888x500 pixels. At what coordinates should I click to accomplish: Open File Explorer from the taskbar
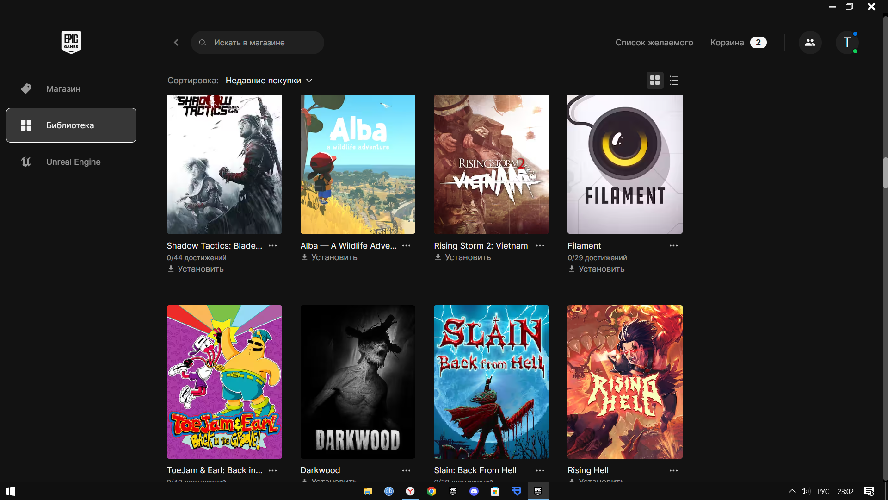(368, 491)
